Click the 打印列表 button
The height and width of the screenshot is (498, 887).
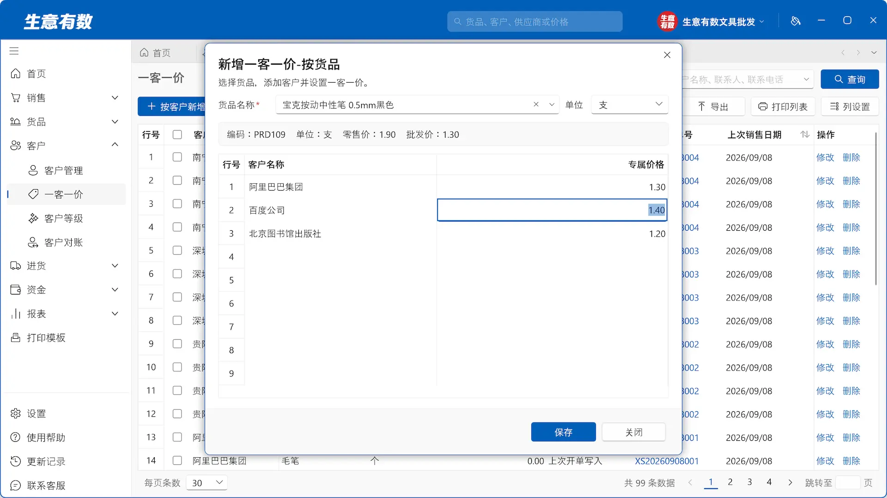point(783,107)
